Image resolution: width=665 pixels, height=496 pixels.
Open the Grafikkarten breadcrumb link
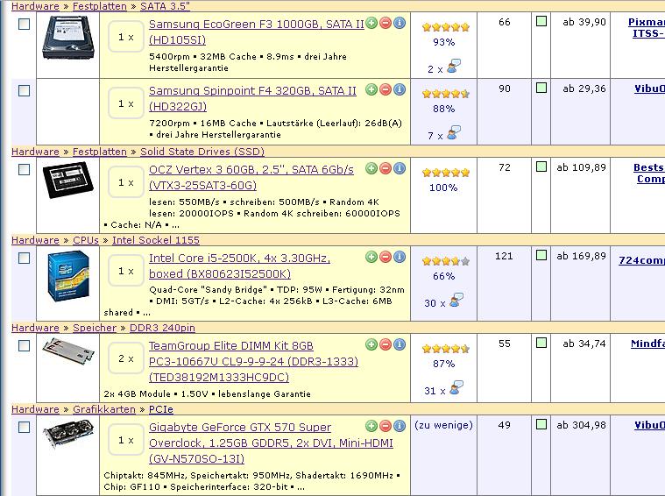[104, 409]
